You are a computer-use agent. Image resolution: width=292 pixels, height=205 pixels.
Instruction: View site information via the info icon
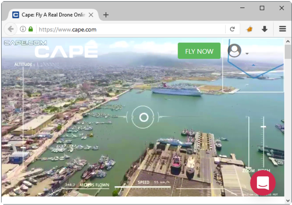[23, 29]
